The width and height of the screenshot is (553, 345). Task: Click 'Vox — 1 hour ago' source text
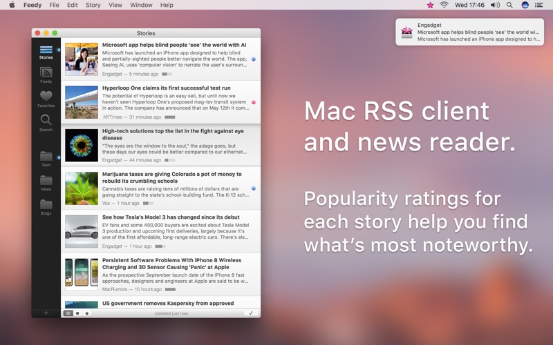[120, 203]
